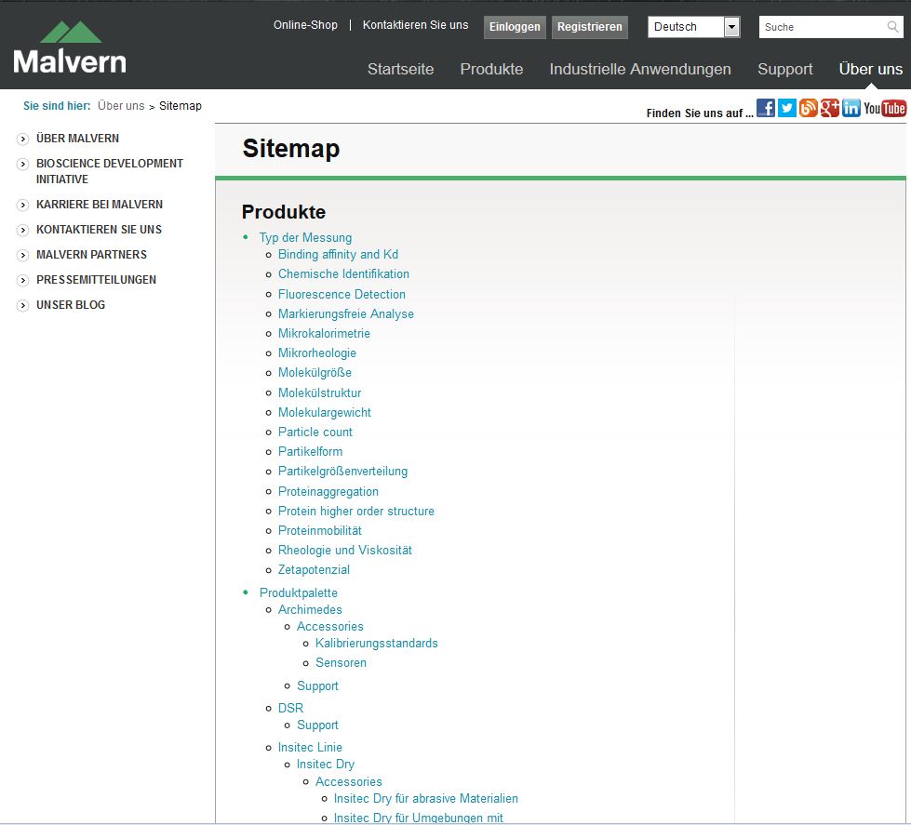Open the Mikrokalorimetrie link
This screenshot has width=911, height=825.
[324, 333]
